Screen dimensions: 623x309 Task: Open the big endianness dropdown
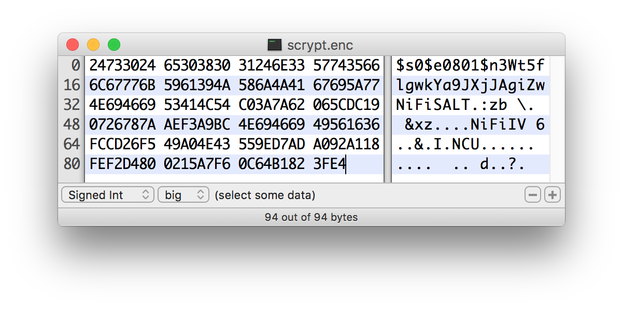click(x=183, y=195)
